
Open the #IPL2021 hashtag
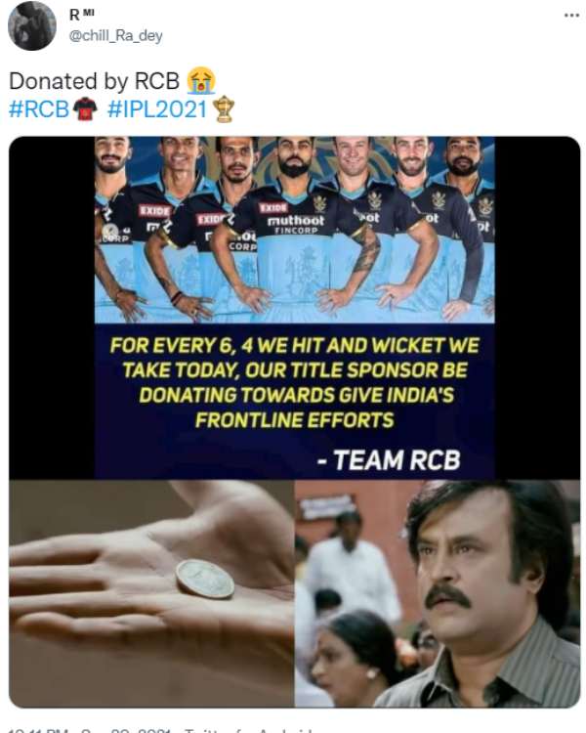[x=157, y=108]
